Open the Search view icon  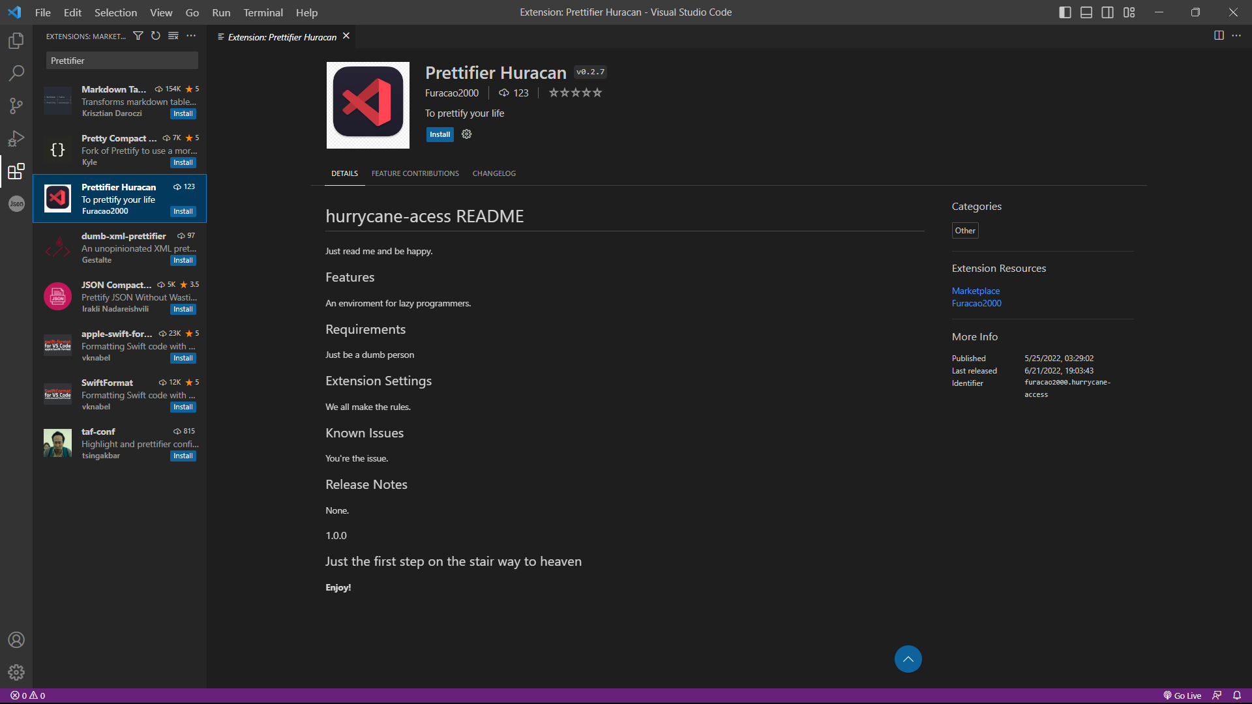(x=16, y=73)
